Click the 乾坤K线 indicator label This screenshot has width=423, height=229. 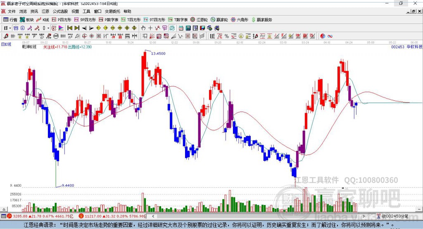29,47
